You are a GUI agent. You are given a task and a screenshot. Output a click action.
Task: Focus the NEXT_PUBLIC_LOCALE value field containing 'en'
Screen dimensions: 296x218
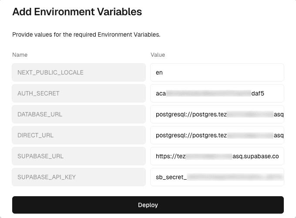point(217,72)
